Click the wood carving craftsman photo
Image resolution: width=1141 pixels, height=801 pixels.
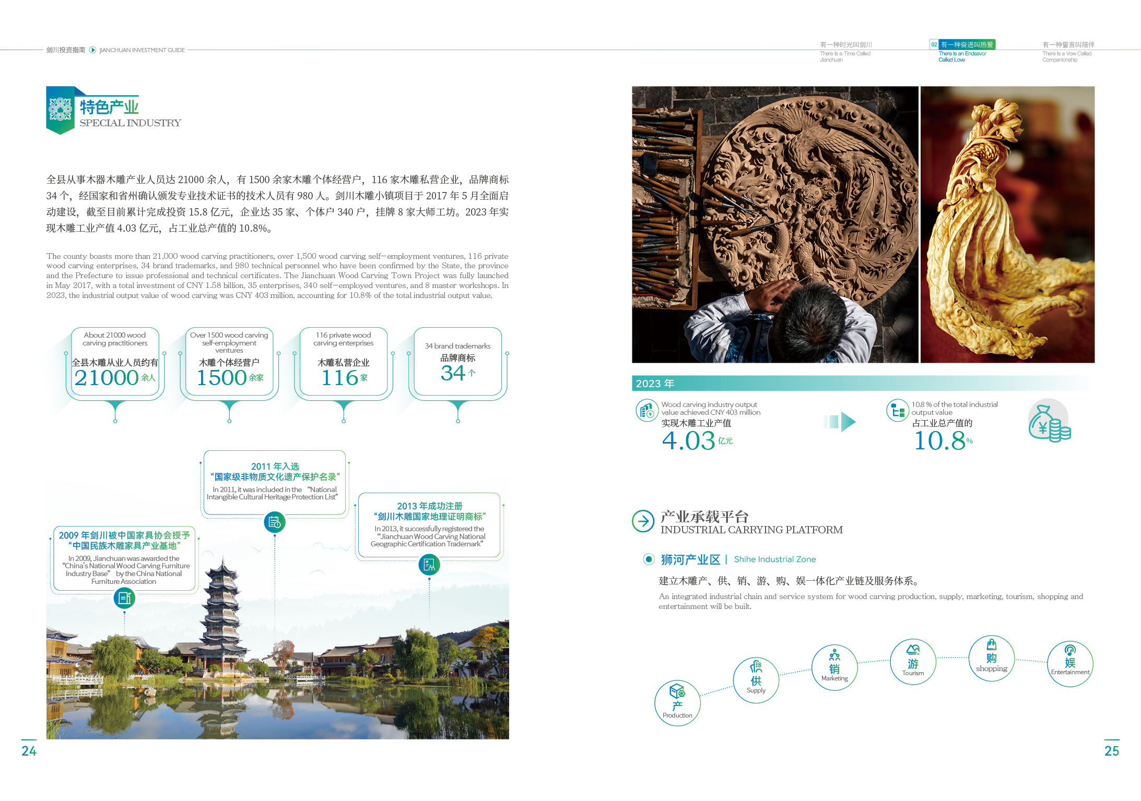point(775,224)
